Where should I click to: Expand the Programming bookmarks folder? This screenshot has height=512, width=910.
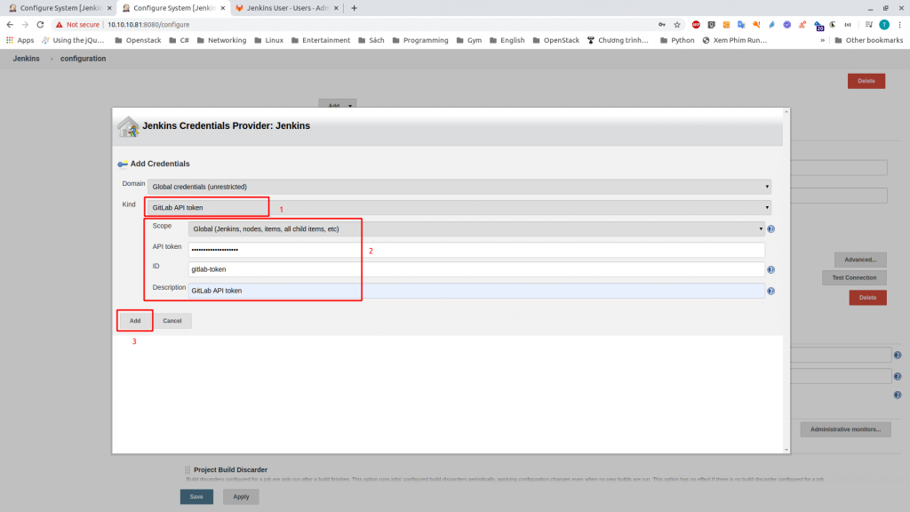(x=420, y=40)
